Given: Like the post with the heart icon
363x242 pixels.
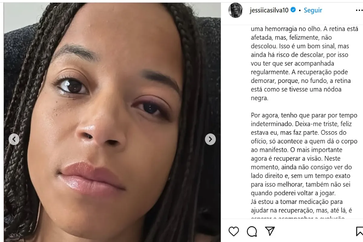Looking at the screenshot, I should tap(234, 231).
